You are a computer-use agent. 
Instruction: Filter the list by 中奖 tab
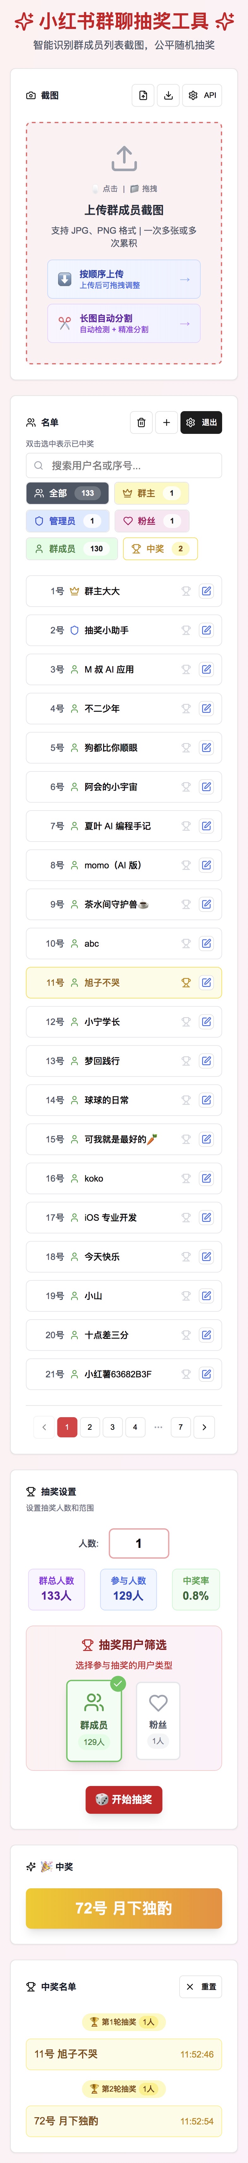point(159,548)
